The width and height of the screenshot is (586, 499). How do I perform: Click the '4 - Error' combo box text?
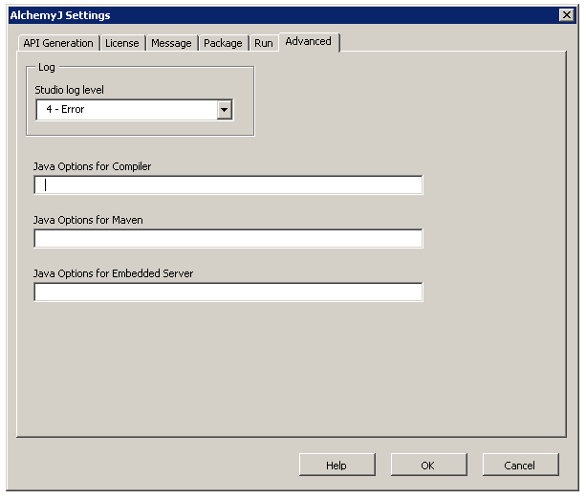pyautogui.click(x=125, y=110)
